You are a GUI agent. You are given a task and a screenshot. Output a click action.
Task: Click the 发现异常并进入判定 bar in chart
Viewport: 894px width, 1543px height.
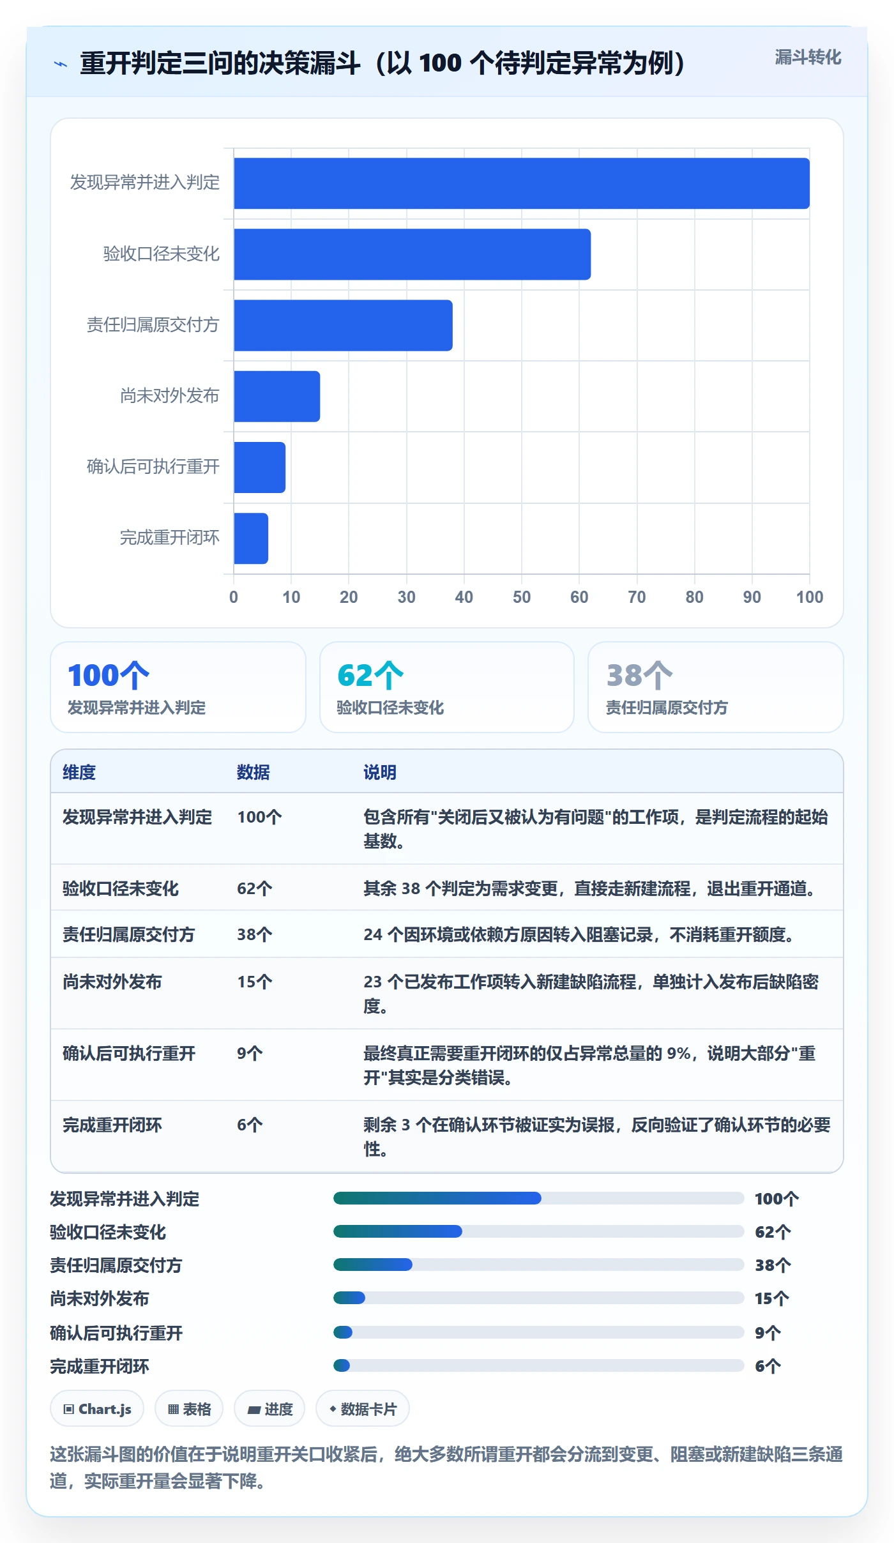pyautogui.click(x=522, y=183)
